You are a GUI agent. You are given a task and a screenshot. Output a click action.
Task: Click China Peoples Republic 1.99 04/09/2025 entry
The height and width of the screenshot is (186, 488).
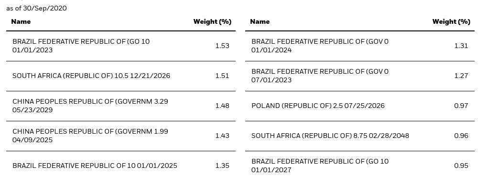(x=121, y=136)
